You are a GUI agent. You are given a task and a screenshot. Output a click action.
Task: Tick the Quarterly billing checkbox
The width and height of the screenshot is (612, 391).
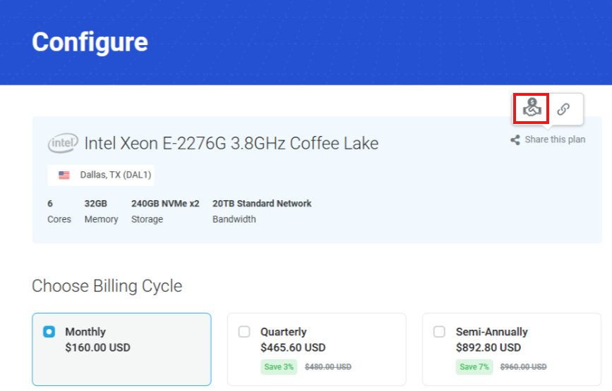click(244, 331)
